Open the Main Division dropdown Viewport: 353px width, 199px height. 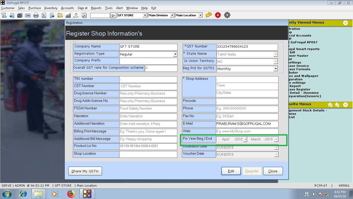coord(172,15)
